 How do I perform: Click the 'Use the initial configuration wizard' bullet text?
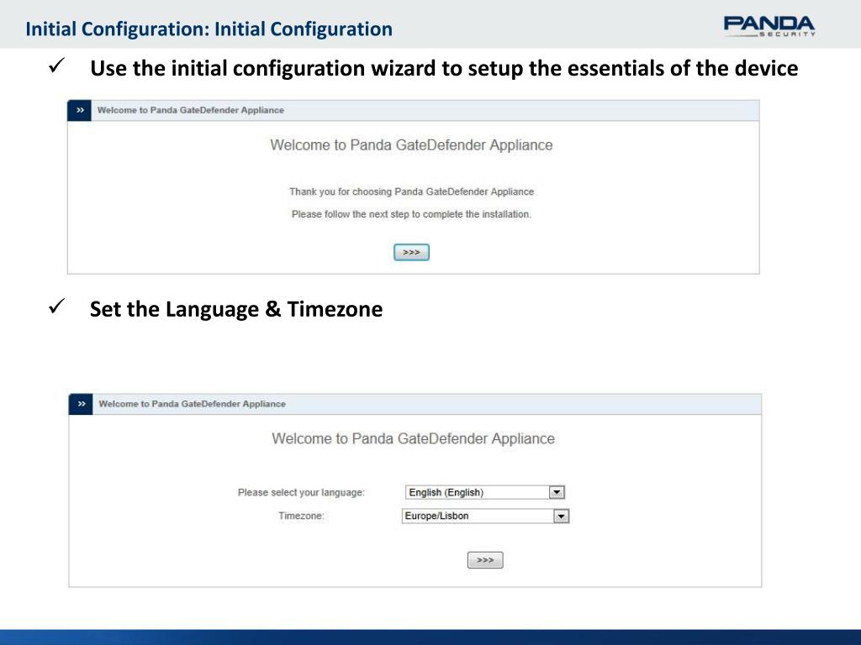point(444,69)
